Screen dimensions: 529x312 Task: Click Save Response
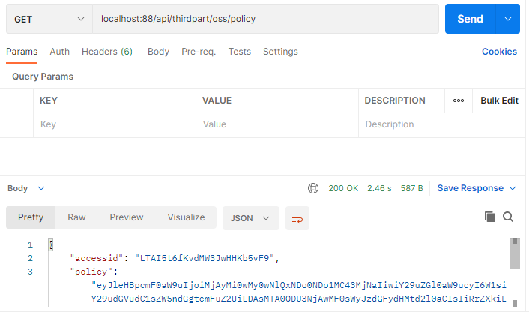471,188
